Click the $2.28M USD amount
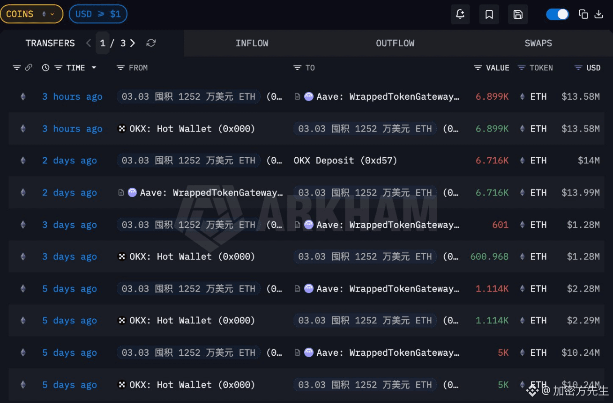Screen dimensions: 613x403 [583, 289]
